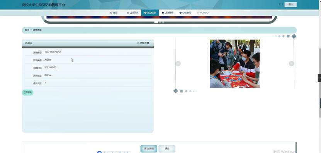The image size is (321, 153).
Task: Click 详情信息 in the breadcrumb bar
Action: 37,30
